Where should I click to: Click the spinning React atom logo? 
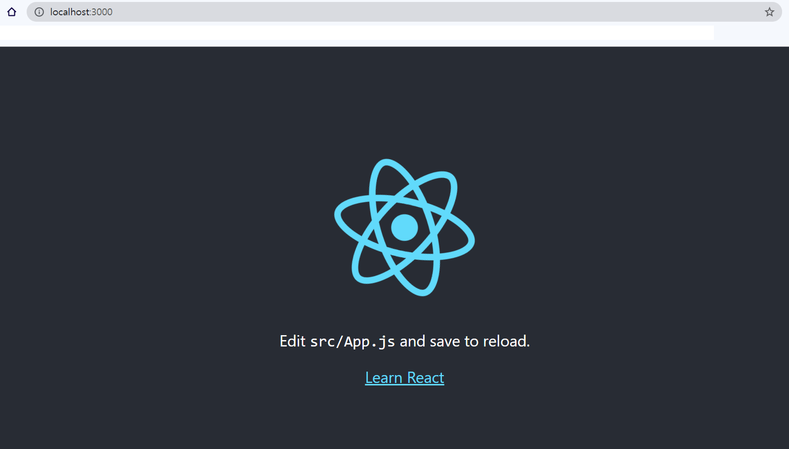coord(404,227)
